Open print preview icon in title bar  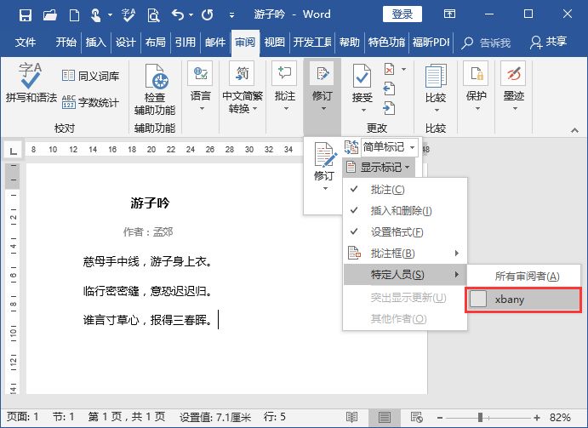click(x=153, y=15)
